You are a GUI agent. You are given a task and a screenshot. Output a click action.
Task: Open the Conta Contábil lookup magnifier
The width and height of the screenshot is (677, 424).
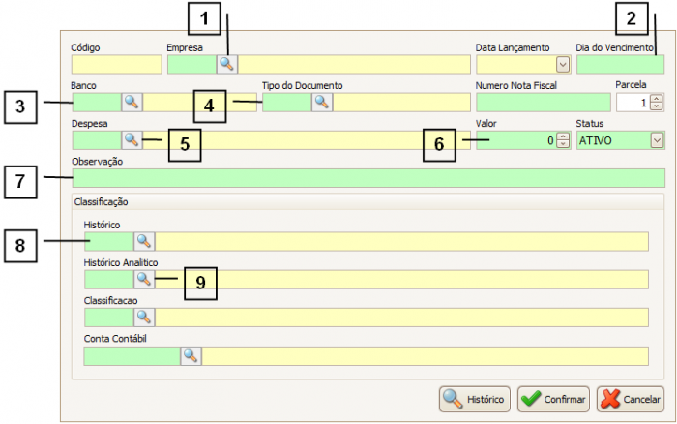(x=191, y=355)
